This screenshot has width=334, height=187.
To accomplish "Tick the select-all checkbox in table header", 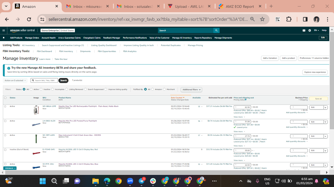I will click(5, 98).
